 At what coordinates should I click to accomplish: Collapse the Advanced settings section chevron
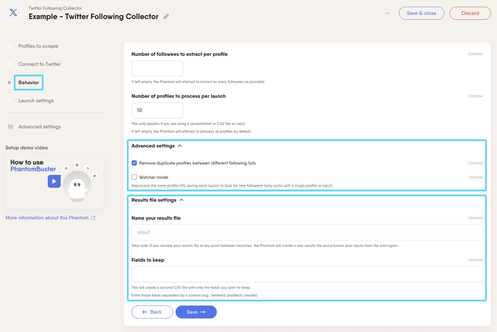180,146
